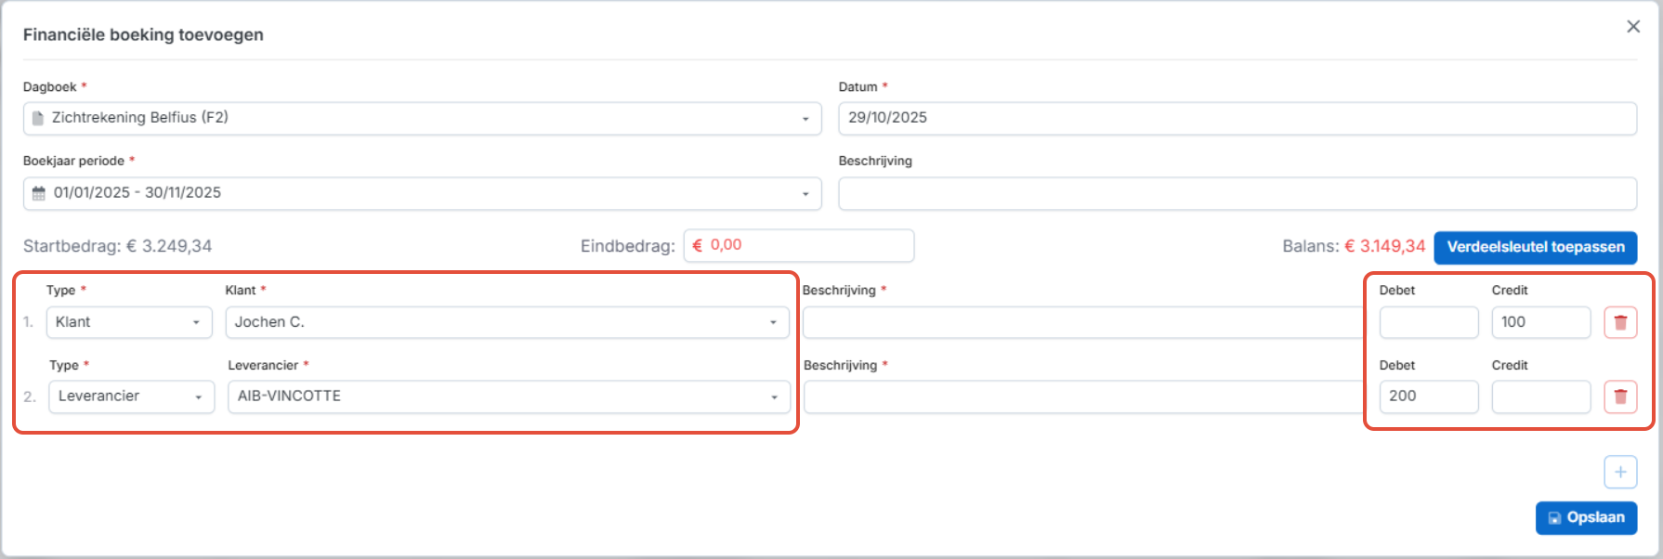Change the Leverancier selection AIB-VINCOTTE

click(x=508, y=396)
